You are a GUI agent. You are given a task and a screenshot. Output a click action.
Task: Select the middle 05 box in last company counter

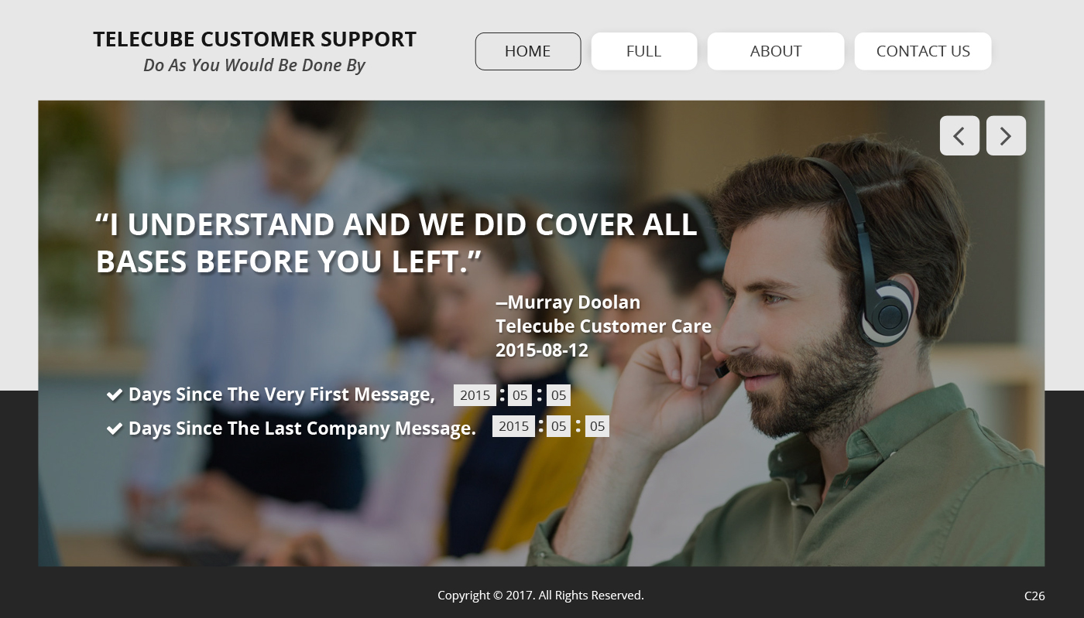[x=558, y=426]
